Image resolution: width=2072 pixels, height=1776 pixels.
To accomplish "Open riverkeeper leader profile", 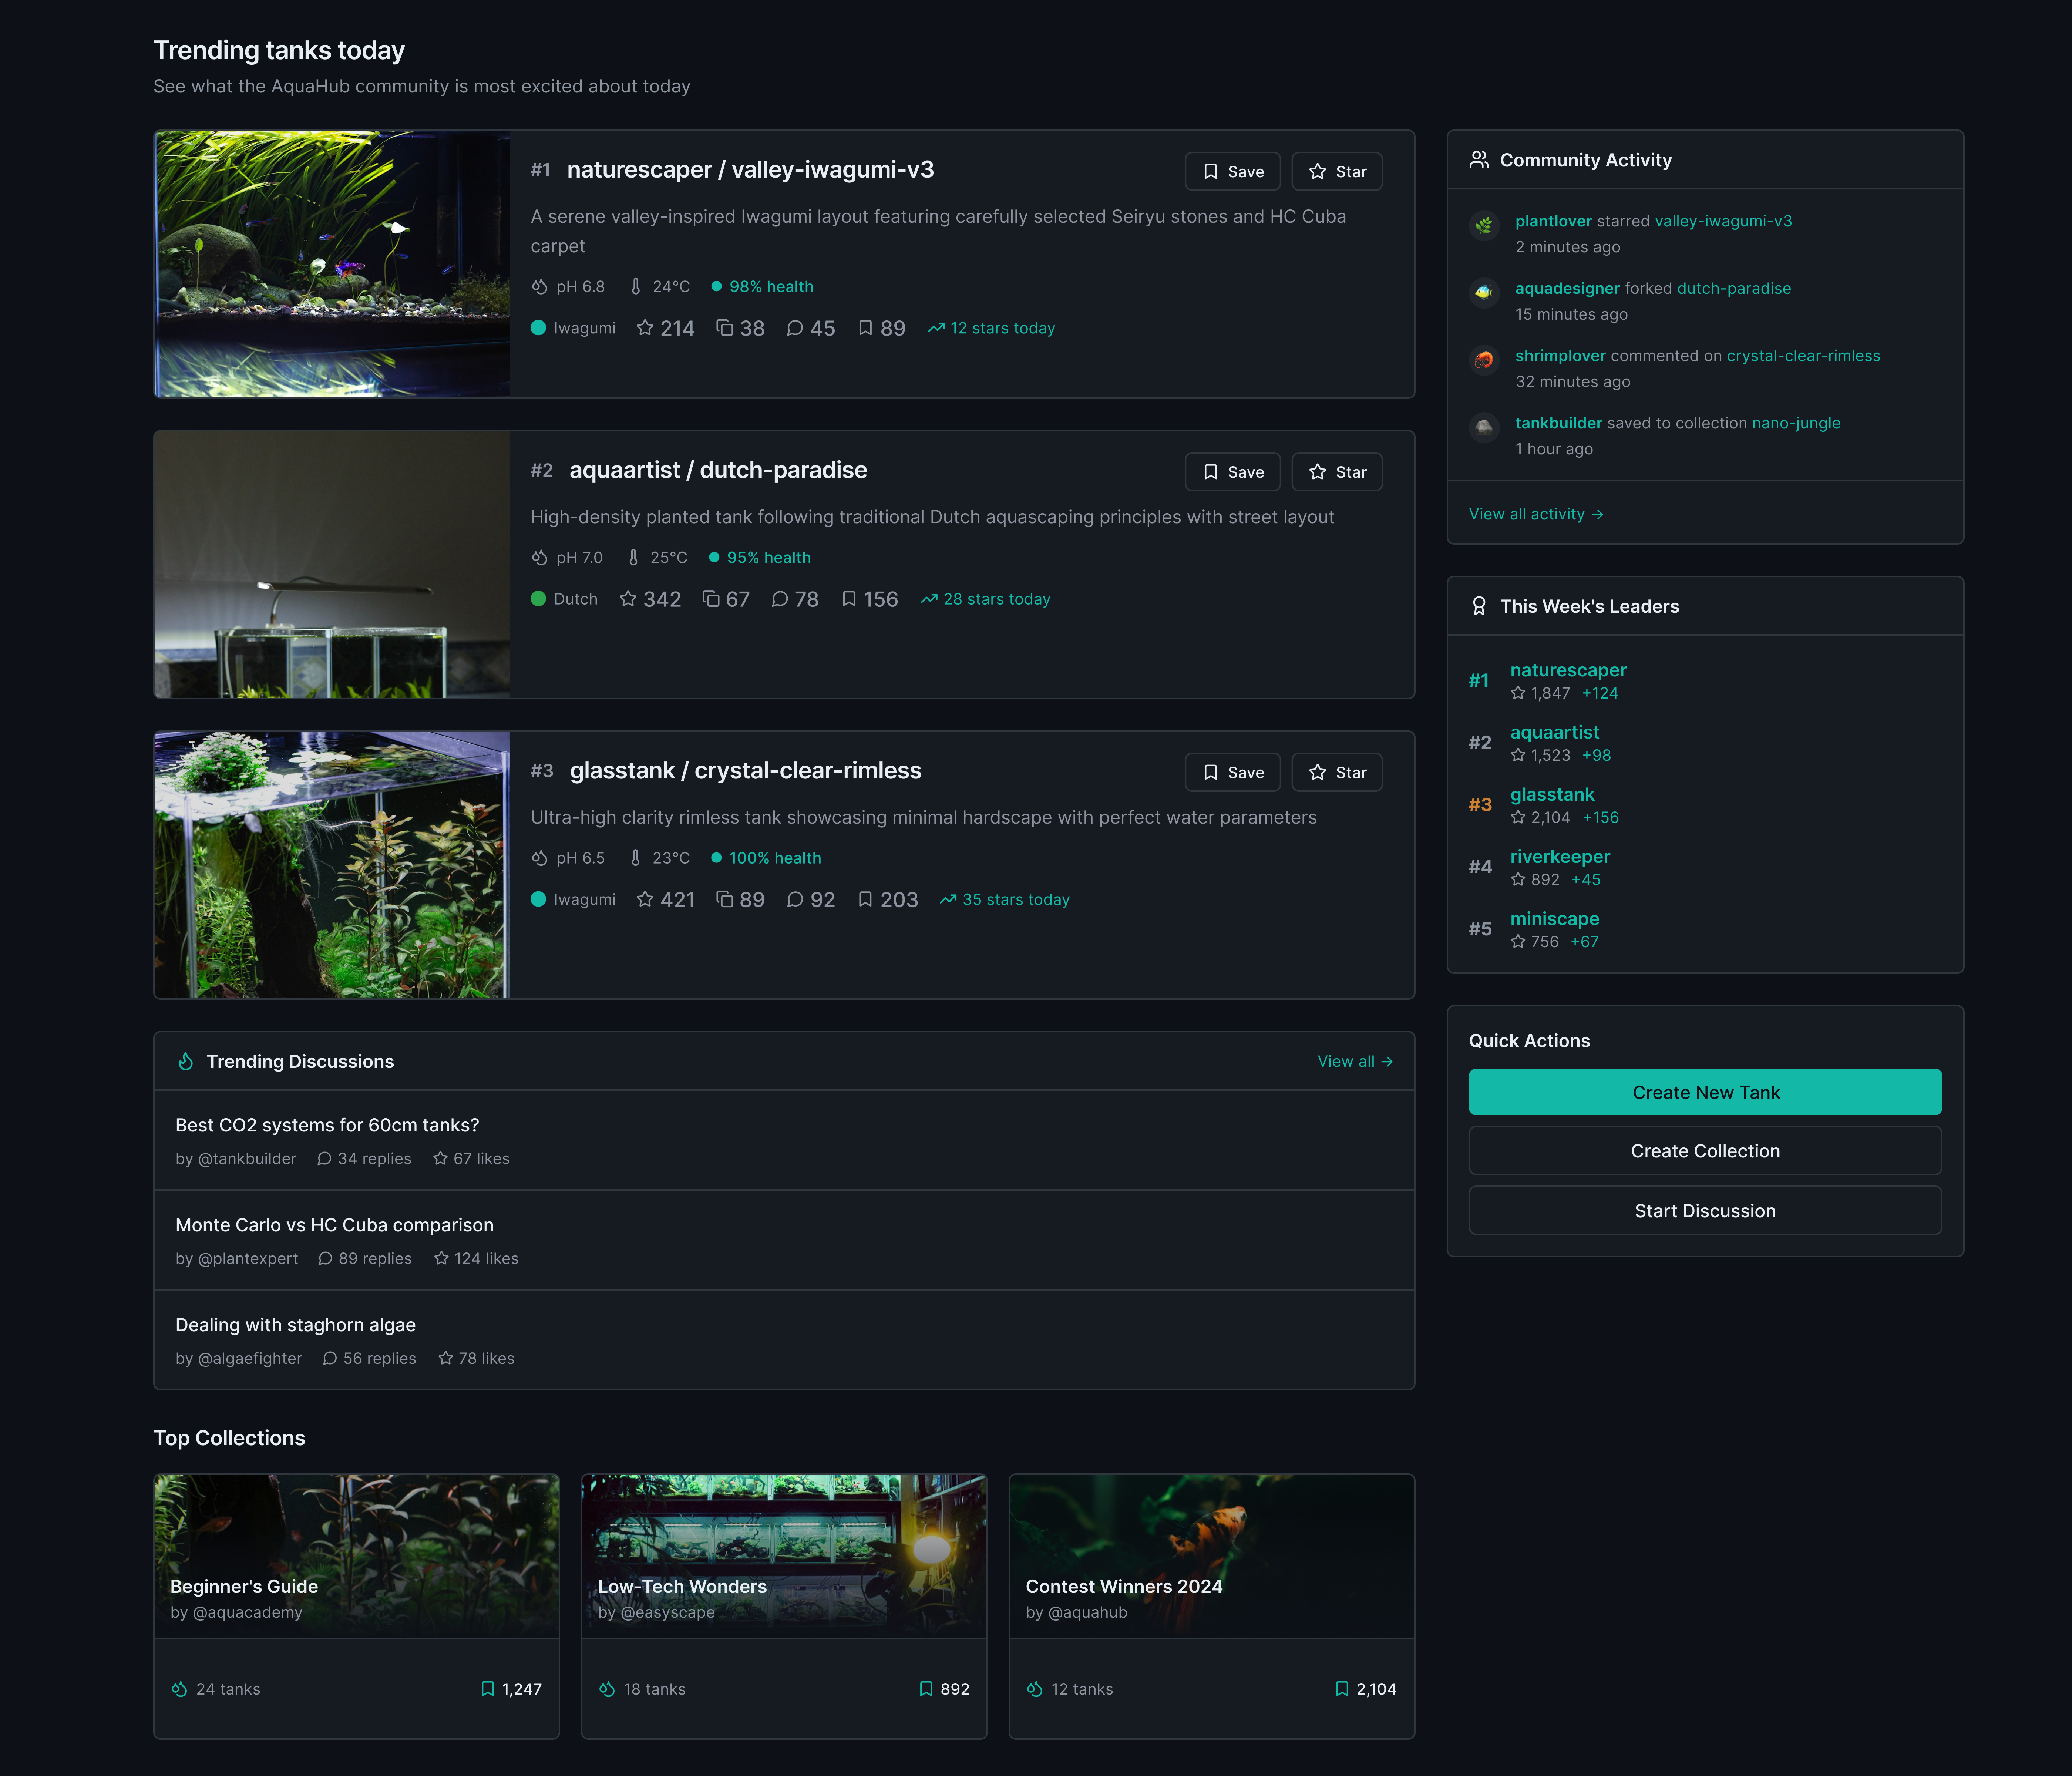I will click(x=1560, y=856).
